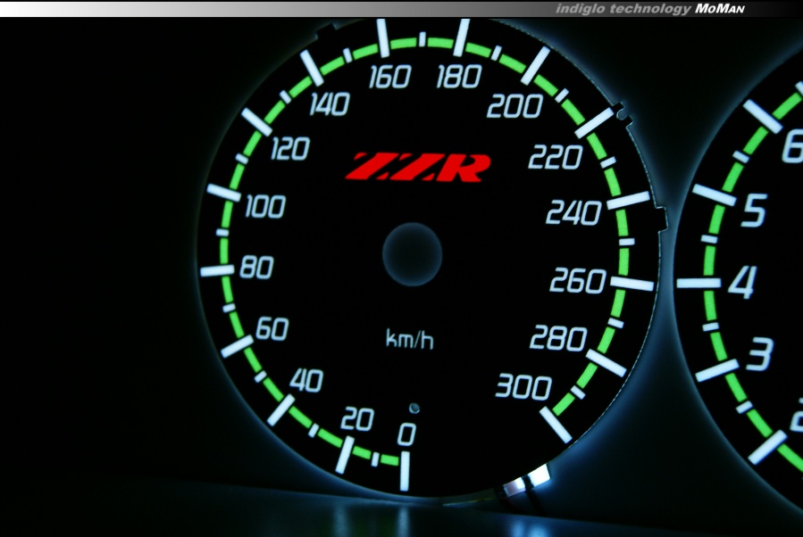Click the 40 speed marking

coord(306,381)
